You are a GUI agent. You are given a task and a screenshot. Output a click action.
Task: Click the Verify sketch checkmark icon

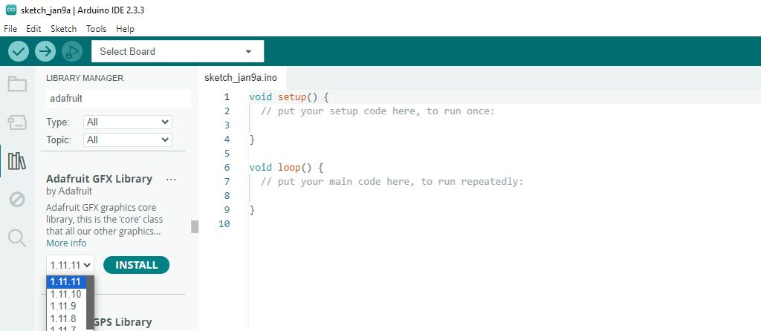(x=19, y=51)
